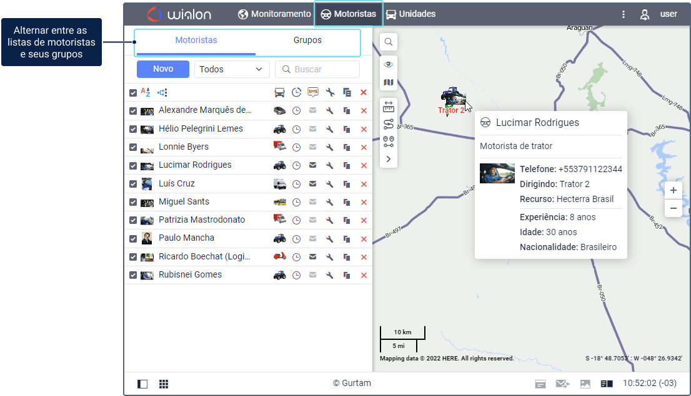Viewport: 691px width, 396px height.
Task: Expand the map tools panel arrow
Action: (x=388, y=159)
